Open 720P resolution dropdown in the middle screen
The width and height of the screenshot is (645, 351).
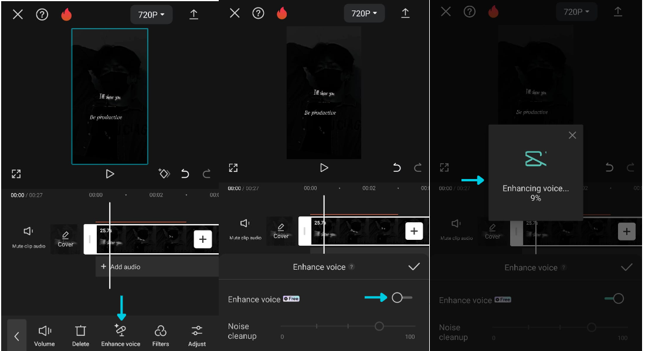pyautogui.click(x=364, y=13)
